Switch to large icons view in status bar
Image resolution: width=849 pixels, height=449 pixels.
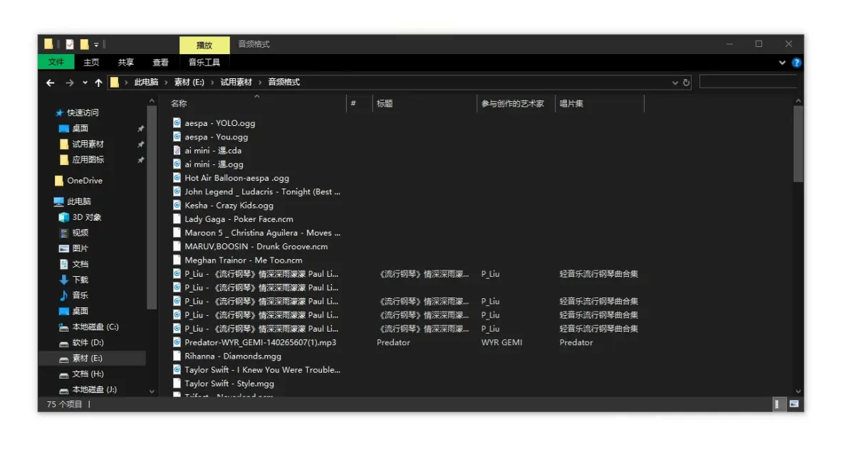click(x=793, y=404)
